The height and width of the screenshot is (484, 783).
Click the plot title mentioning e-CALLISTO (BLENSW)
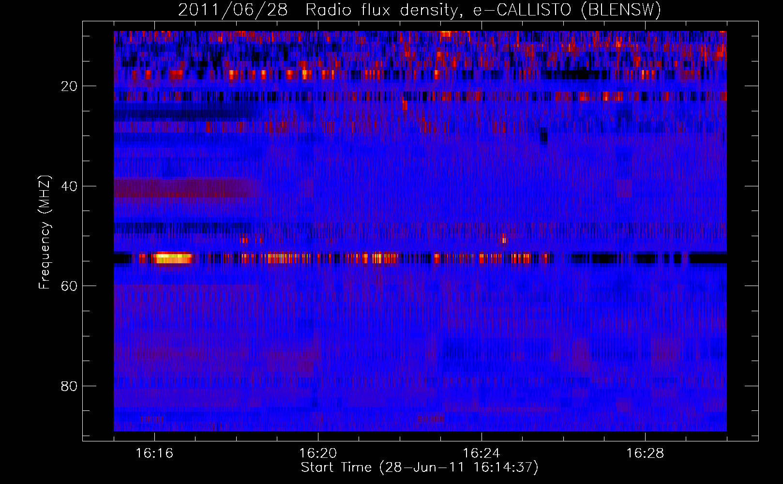[x=420, y=10]
